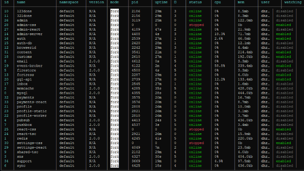This screenshot has width=304, height=171.
Task: Click the mem column header
Action: 241,2
